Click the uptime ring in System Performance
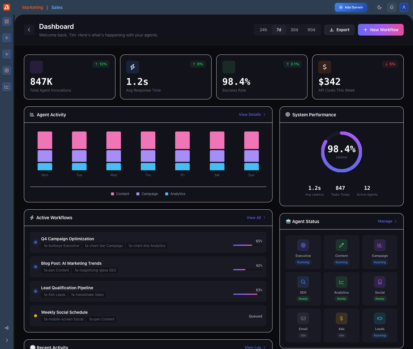This screenshot has width=413, height=349. [342, 152]
